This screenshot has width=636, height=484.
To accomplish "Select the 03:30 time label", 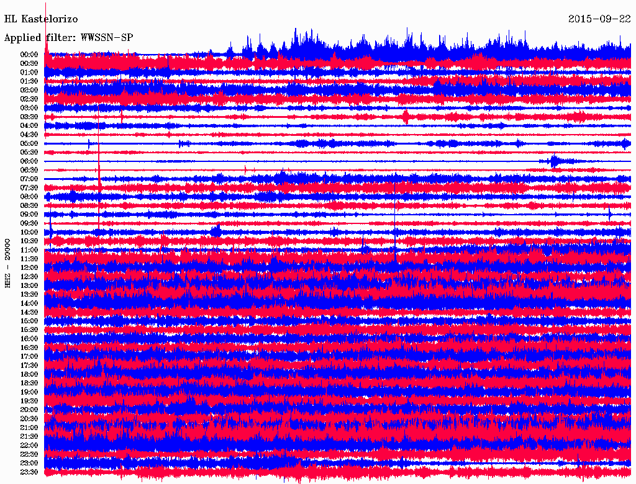I will point(29,117).
